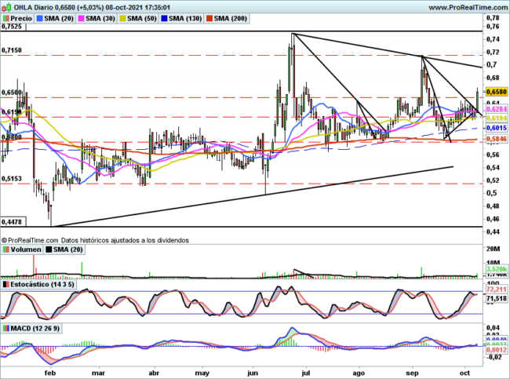The height and width of the screenshot is (379, 510).
Task: Click the sep month label on time axis
Action: point(413,373)
